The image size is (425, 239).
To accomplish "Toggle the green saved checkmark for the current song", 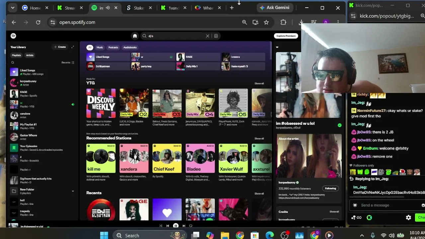I will (339, 125).
